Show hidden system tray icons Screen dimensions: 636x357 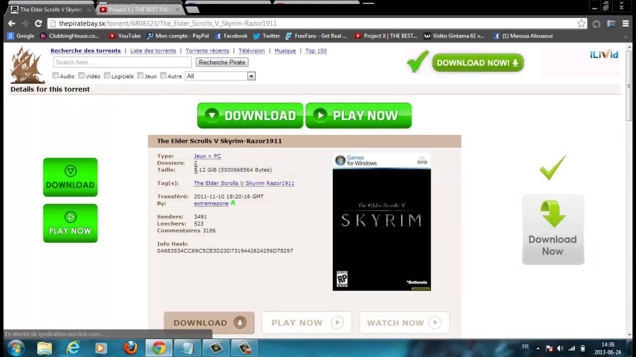[x=539, y=348]
